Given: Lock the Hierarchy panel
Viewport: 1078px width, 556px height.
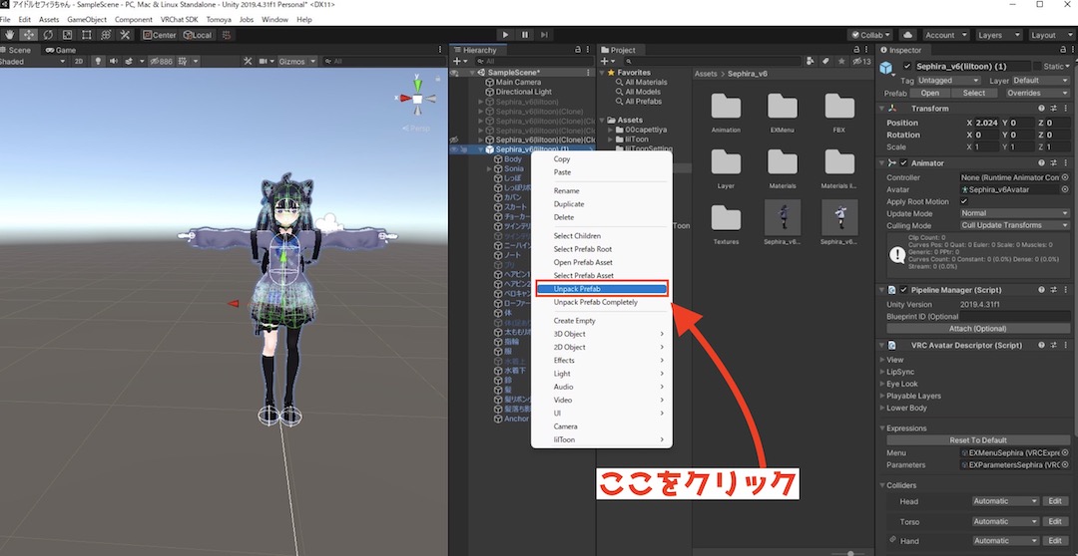Looking at the screenshot, I should [x=578, y=50].
